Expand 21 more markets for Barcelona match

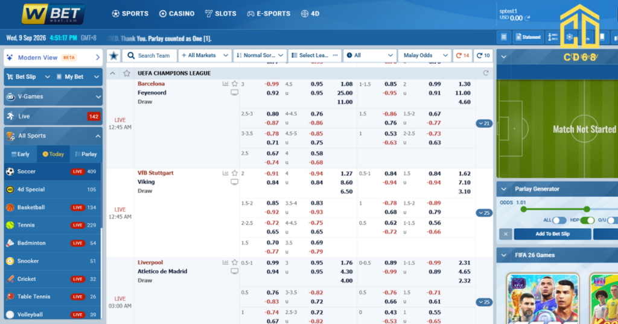click(x=484, y=123)
